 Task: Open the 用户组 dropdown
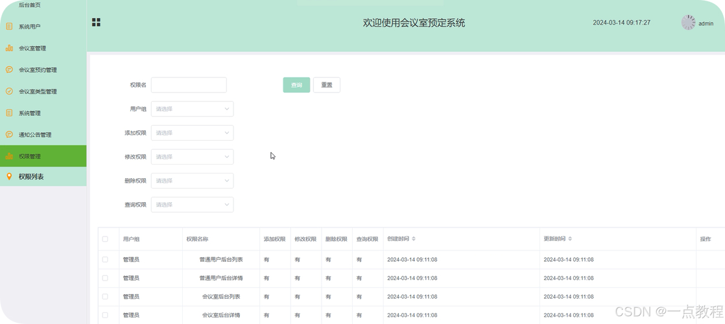192,109
